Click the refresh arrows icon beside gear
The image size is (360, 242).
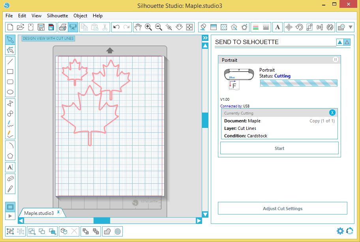pyautogui.click(x=350, y=231)
